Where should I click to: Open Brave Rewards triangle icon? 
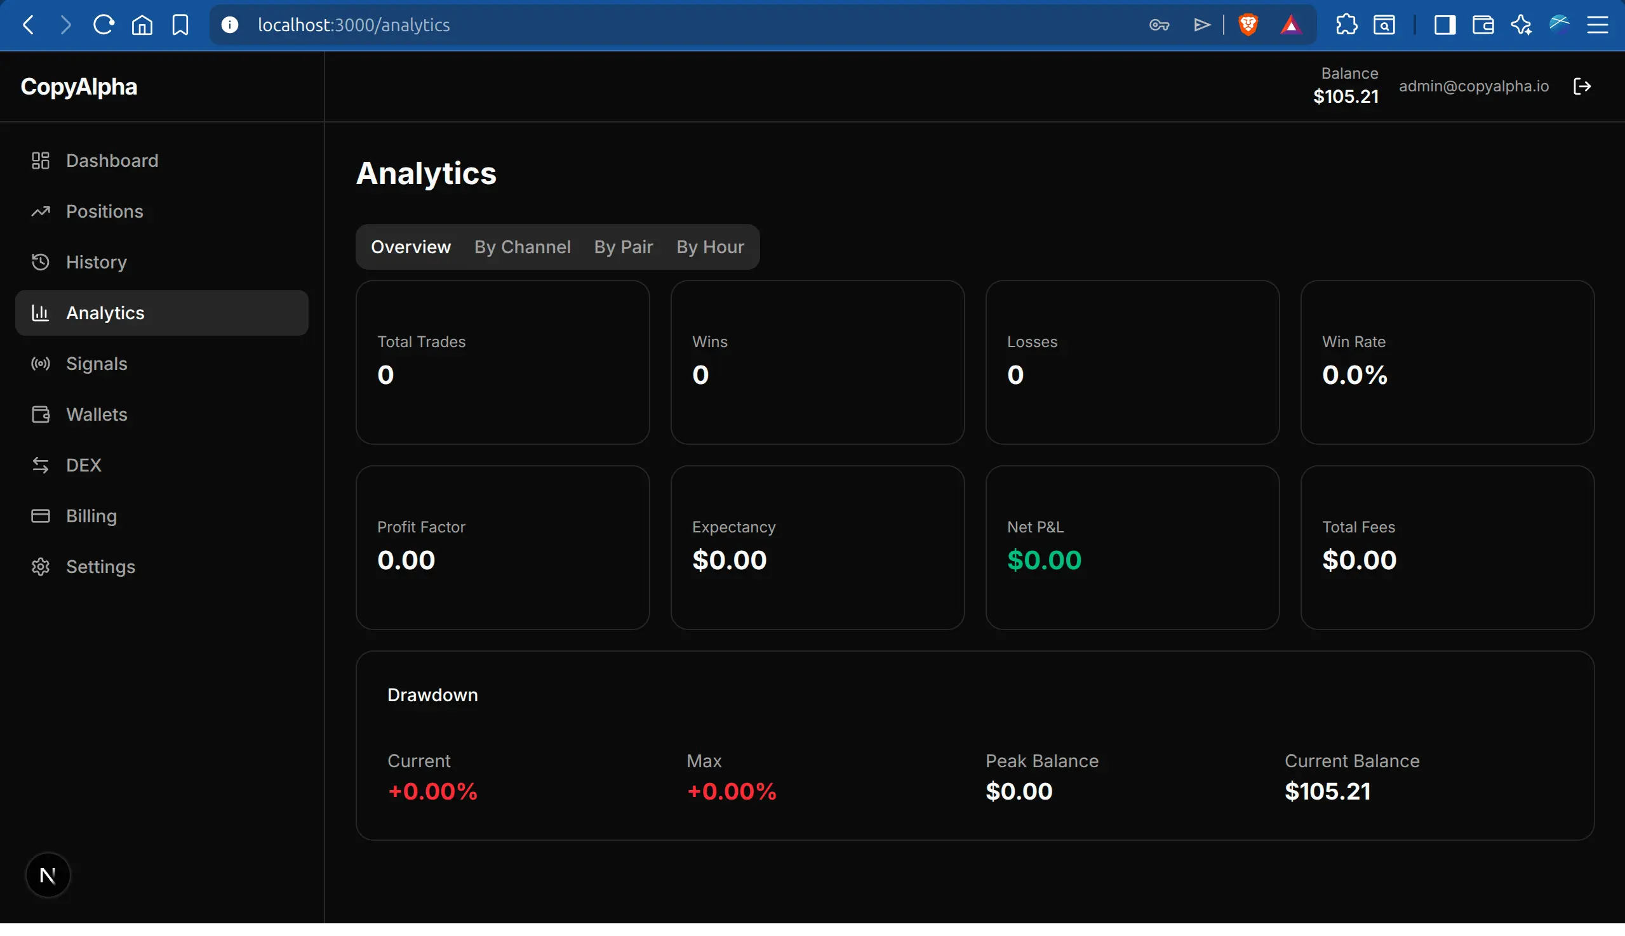point(1291,24)
